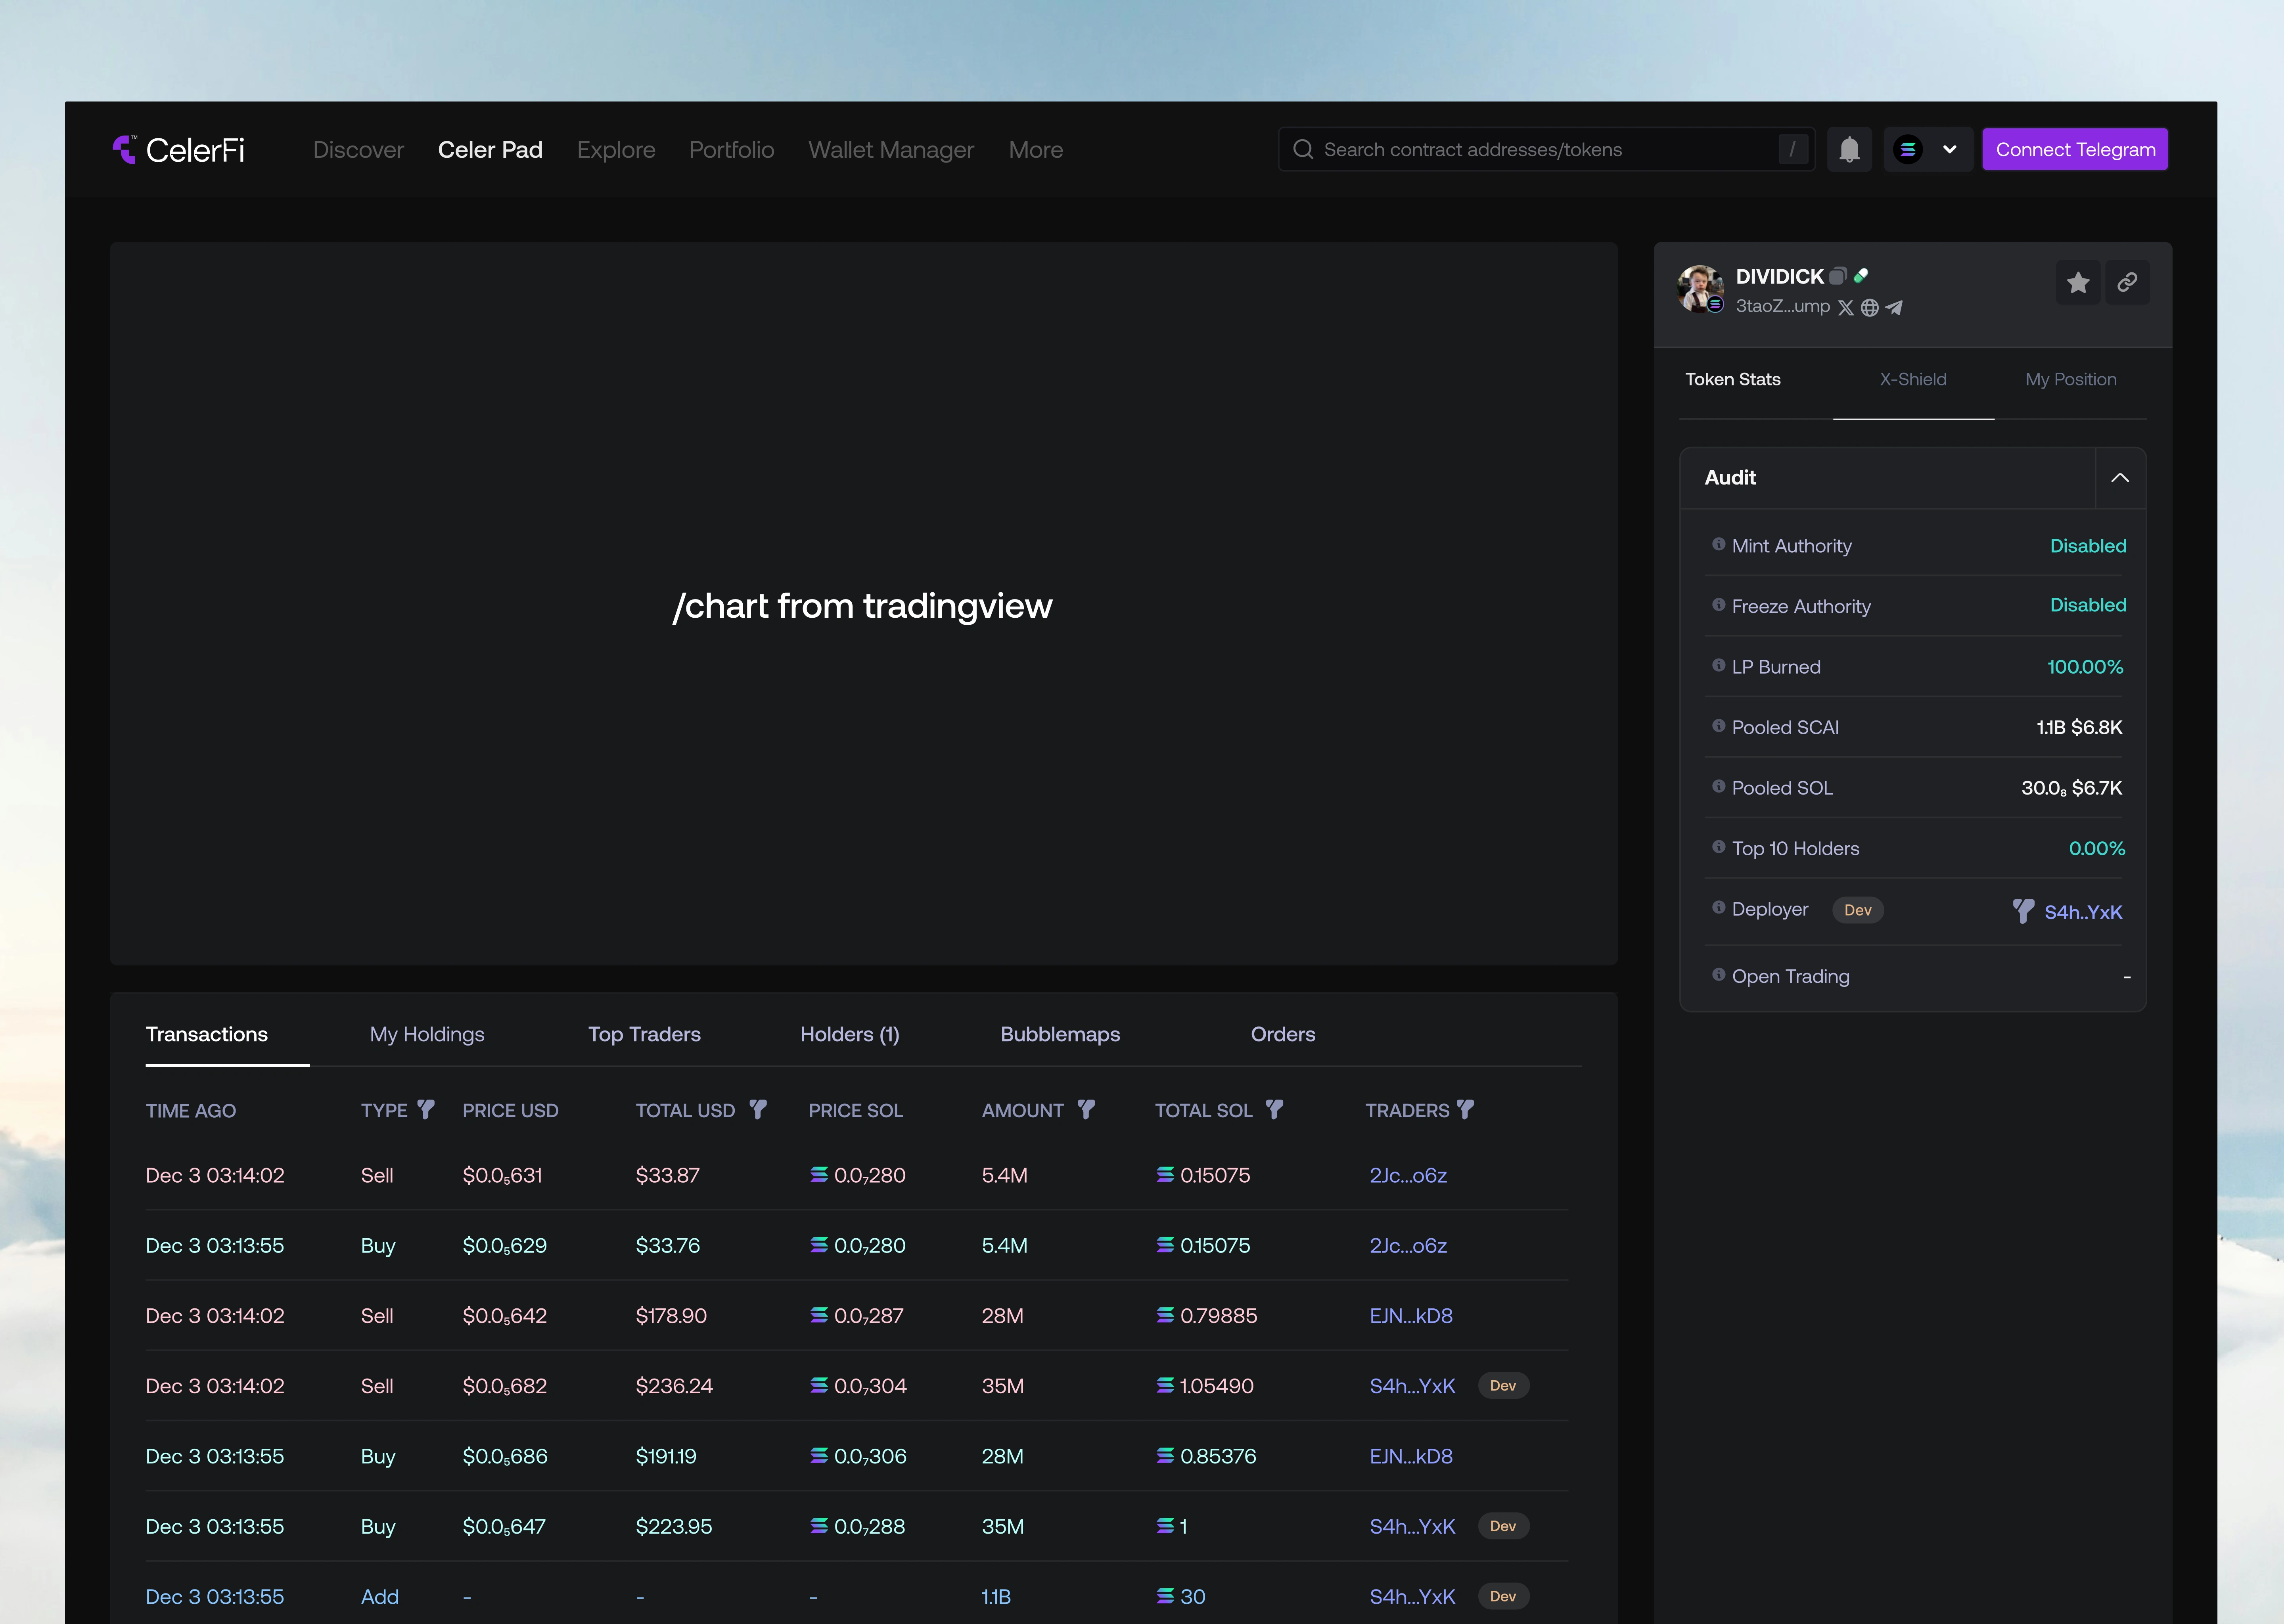Open the token website globe icon

coord(1870,308)
